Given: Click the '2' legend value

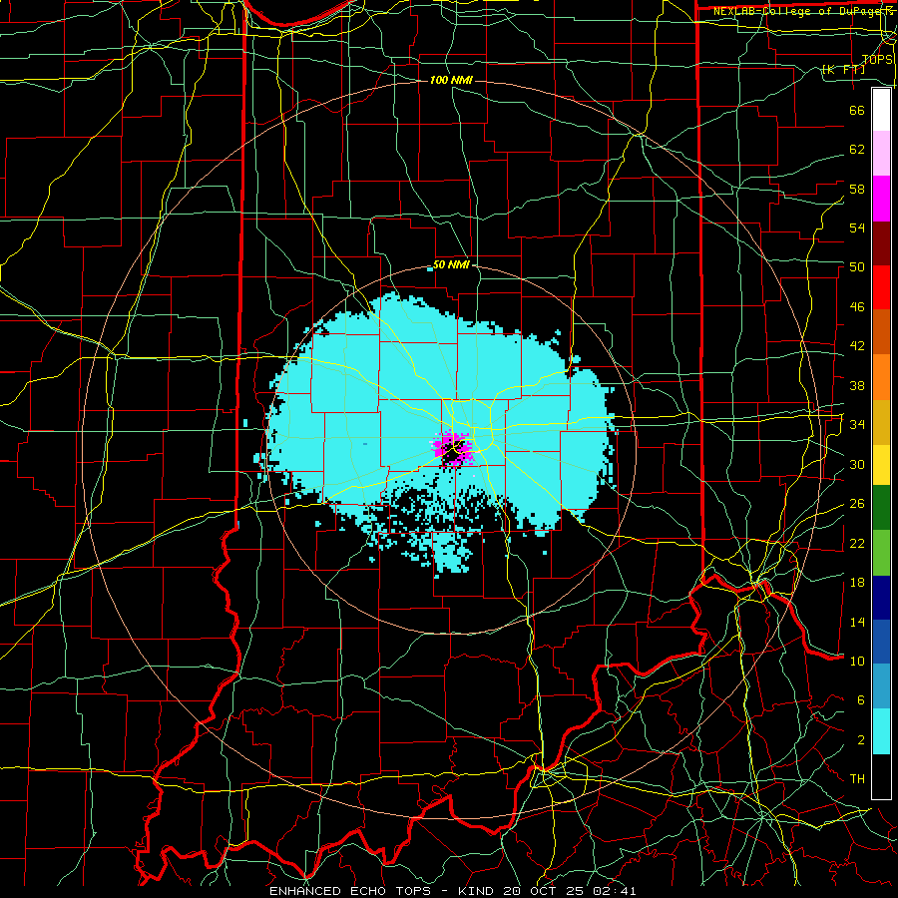Looking at the screenshot, I should 860,740.
